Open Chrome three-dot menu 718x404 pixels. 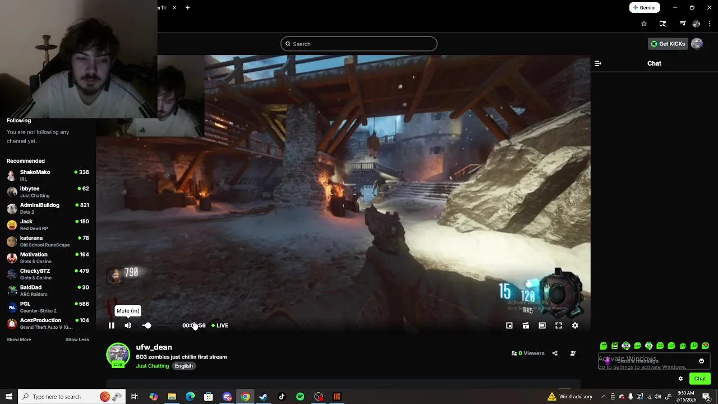coord(710,24)
